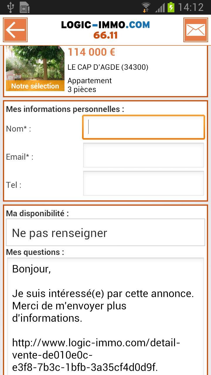Tap the Wi-Fi signal icon
The width and height of the screenshot is (211, 375).
click(146, 7)
